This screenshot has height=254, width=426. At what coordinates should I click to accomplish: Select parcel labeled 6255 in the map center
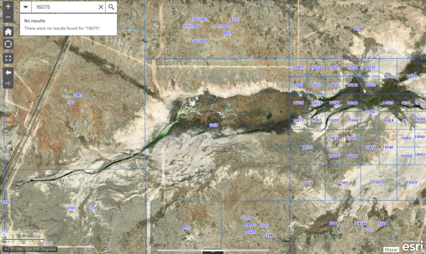click(213, 124)
